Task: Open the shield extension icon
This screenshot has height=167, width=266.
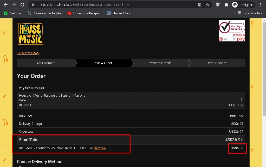Action: pyautogui.click(x=218, y=5)
